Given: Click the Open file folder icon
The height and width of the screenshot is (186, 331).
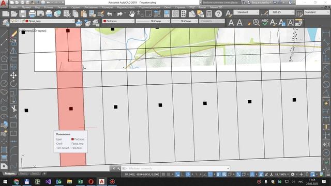Looking at the screenshot, I should pyautogui.click(x=14, y=14).
